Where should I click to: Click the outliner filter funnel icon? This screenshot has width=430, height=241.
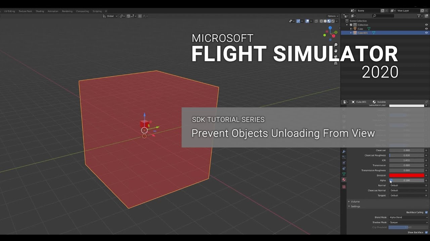click(419, 16)
